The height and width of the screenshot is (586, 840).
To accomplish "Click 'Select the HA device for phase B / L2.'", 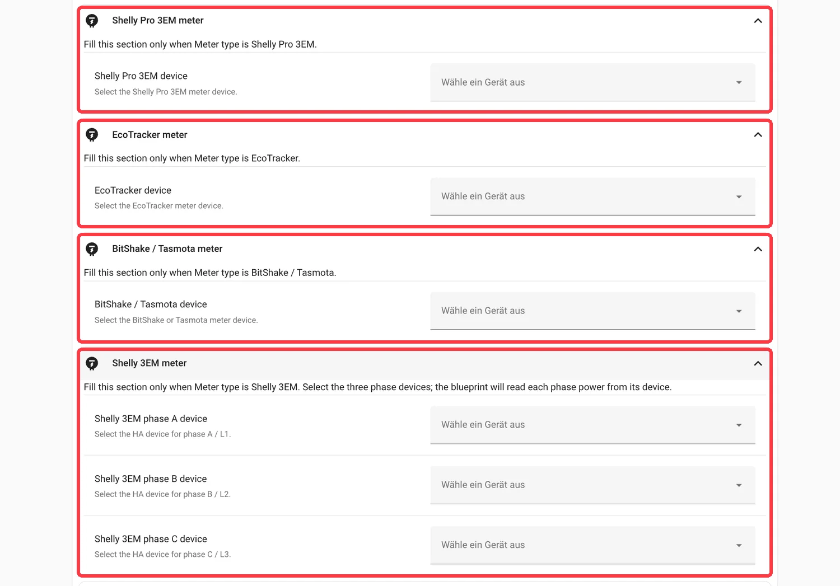I will pos(163,494).
